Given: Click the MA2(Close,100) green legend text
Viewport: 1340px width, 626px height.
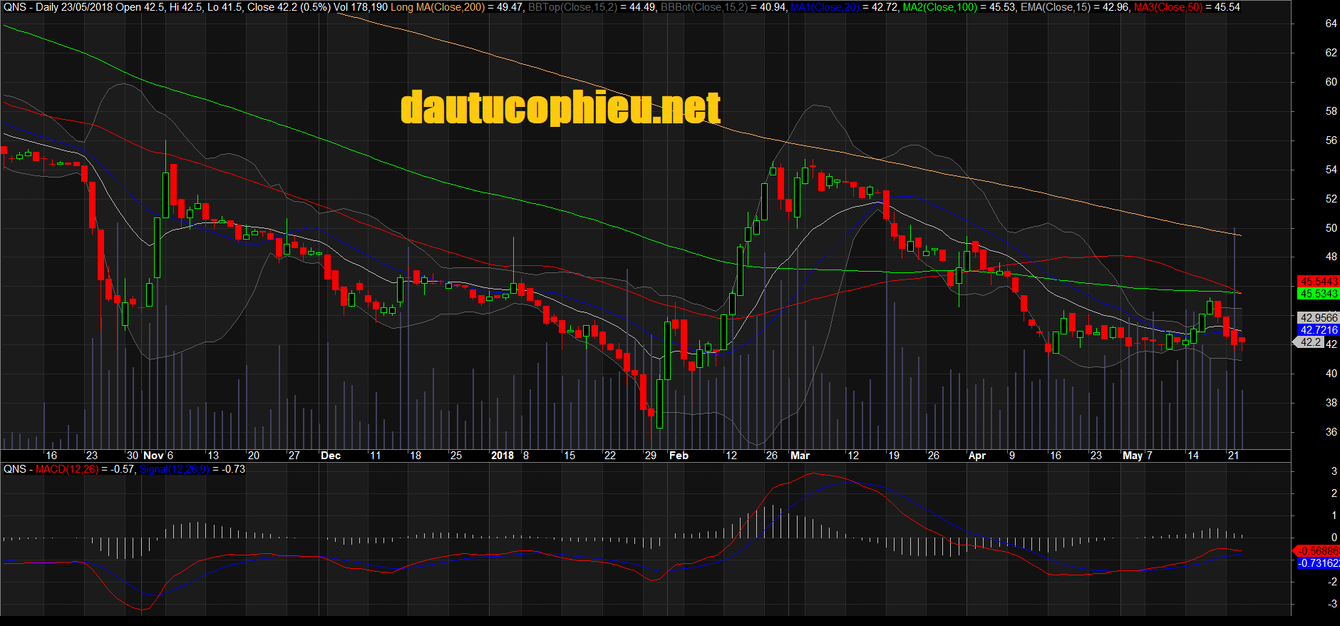Looking at the screenshot, I should pos(940,7).
